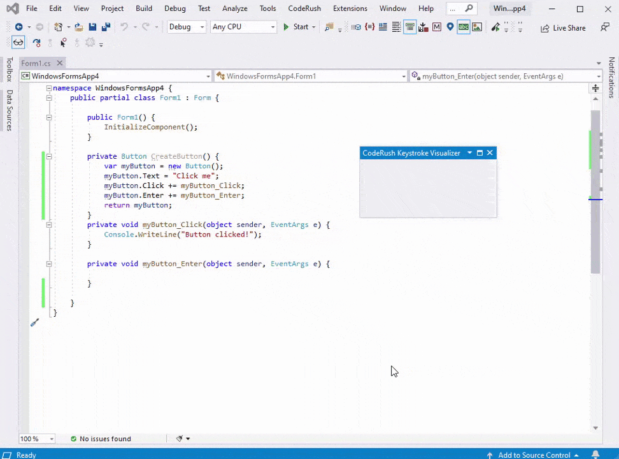Collapse the CreateButton method region
Screen dimensions: 619x459
pyautogui.click(x=49, y=156)
